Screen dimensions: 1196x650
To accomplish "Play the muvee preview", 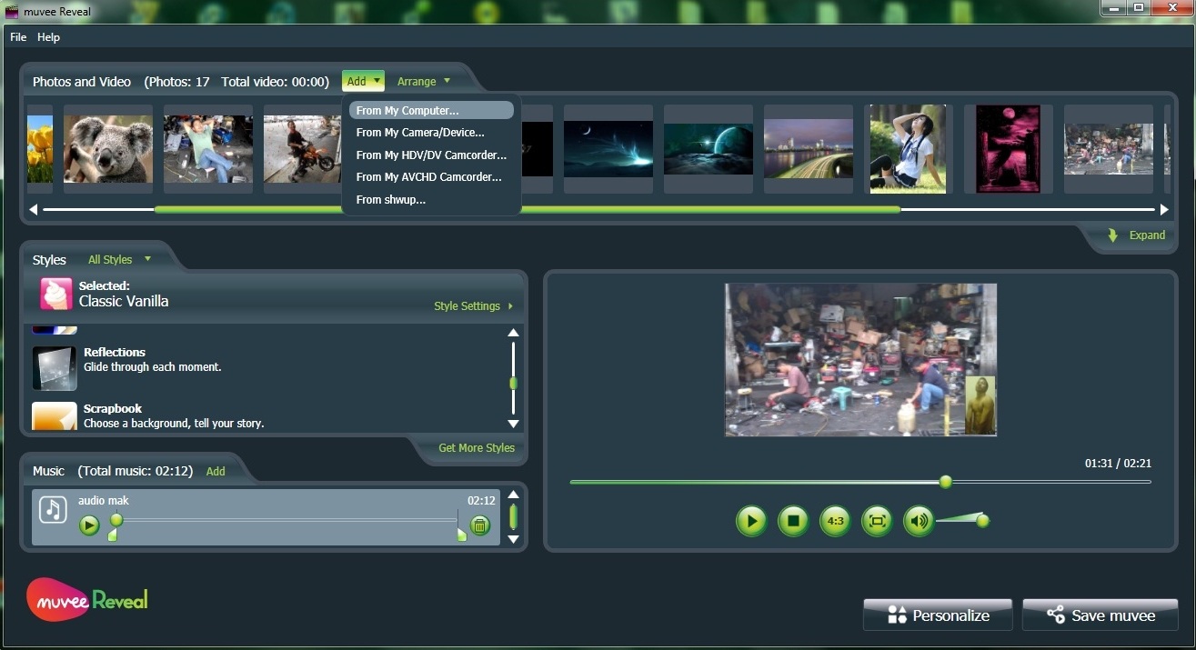I will click(751, 521).
